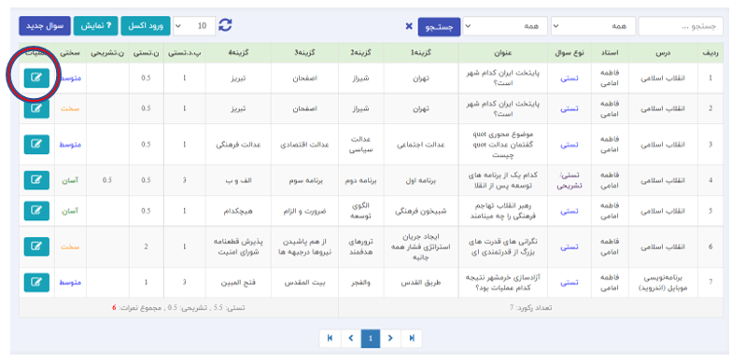This screenshot has width=732, height=363.
Task: Refresh the table with circular arrows icon
Action: click(x=225, y=25)
